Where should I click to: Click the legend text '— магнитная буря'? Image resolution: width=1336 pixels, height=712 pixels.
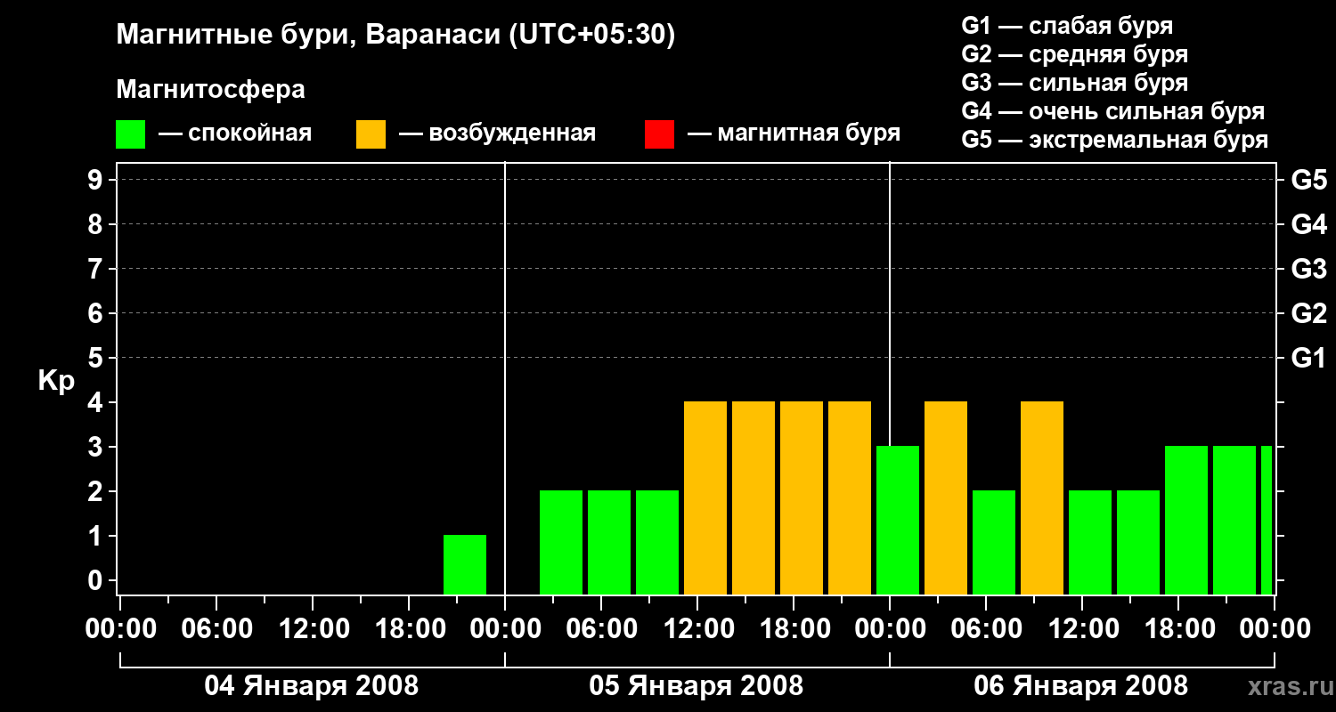pyautogui.click(x=794, y=133)
